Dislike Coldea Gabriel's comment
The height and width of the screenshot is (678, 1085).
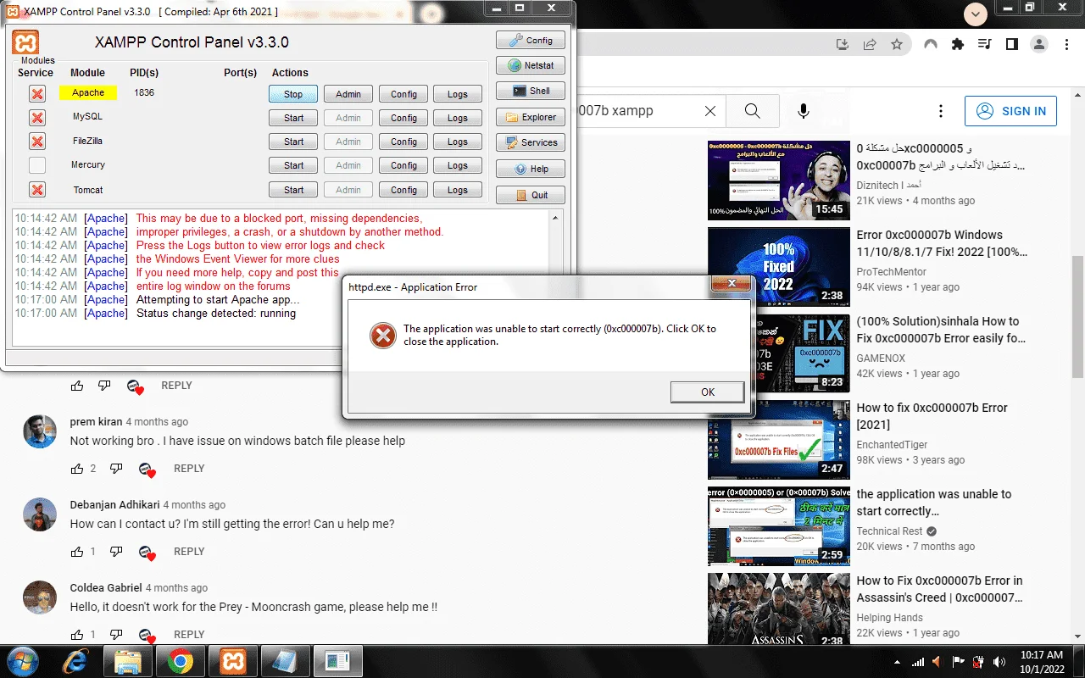pos(116,635)
